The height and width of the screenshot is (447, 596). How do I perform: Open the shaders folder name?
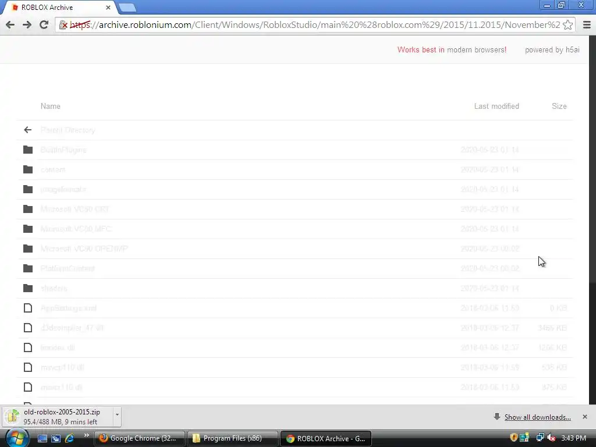pos(54,289)
